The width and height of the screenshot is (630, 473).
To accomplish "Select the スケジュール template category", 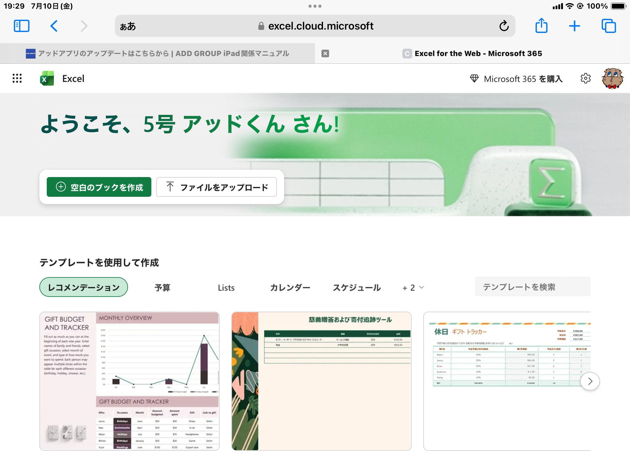I will (x=357, y=288).
